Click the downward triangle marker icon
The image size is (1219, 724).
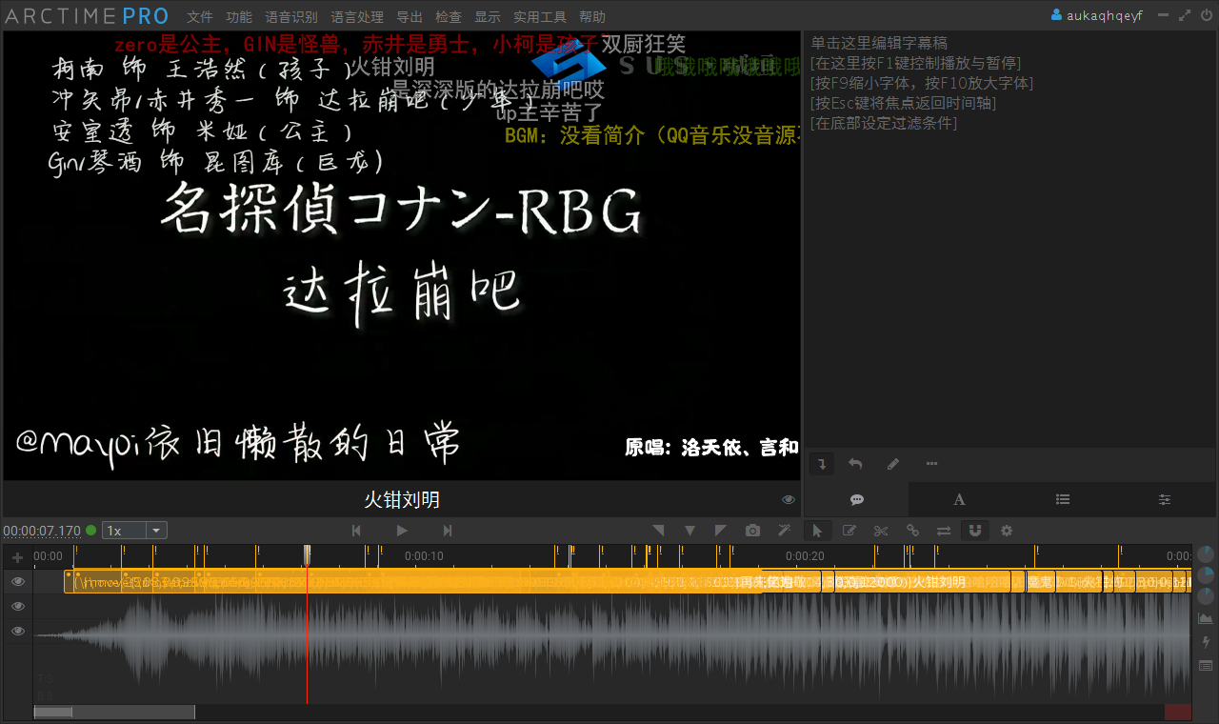pos(690,531)
